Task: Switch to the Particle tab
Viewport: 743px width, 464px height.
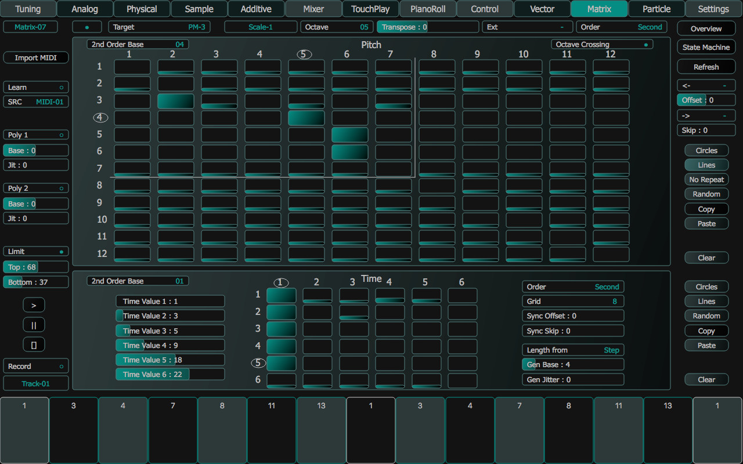Action: pos(655,9)
